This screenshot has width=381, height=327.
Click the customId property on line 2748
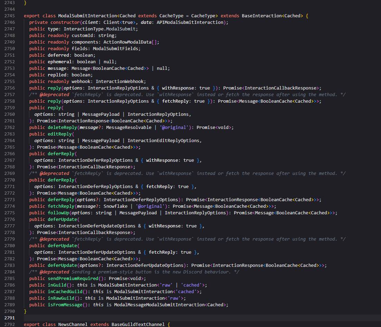click(82, 36)
